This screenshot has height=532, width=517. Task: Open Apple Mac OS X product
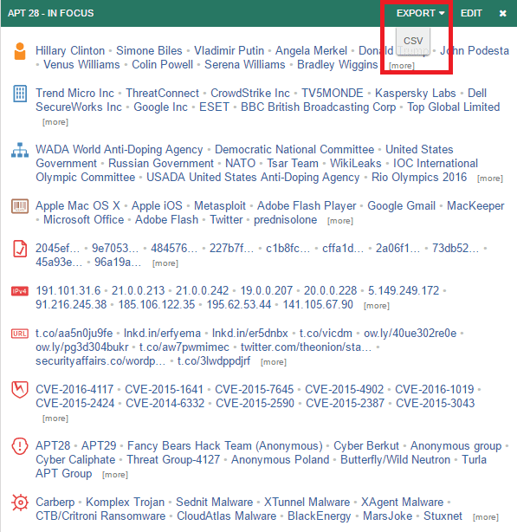[x=78, y=205]
